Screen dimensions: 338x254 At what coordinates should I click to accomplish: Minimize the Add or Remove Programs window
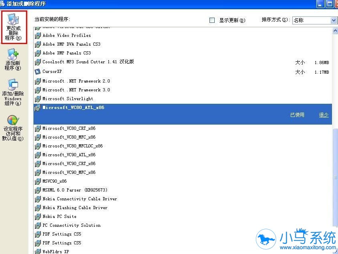[x=320, y=4]
